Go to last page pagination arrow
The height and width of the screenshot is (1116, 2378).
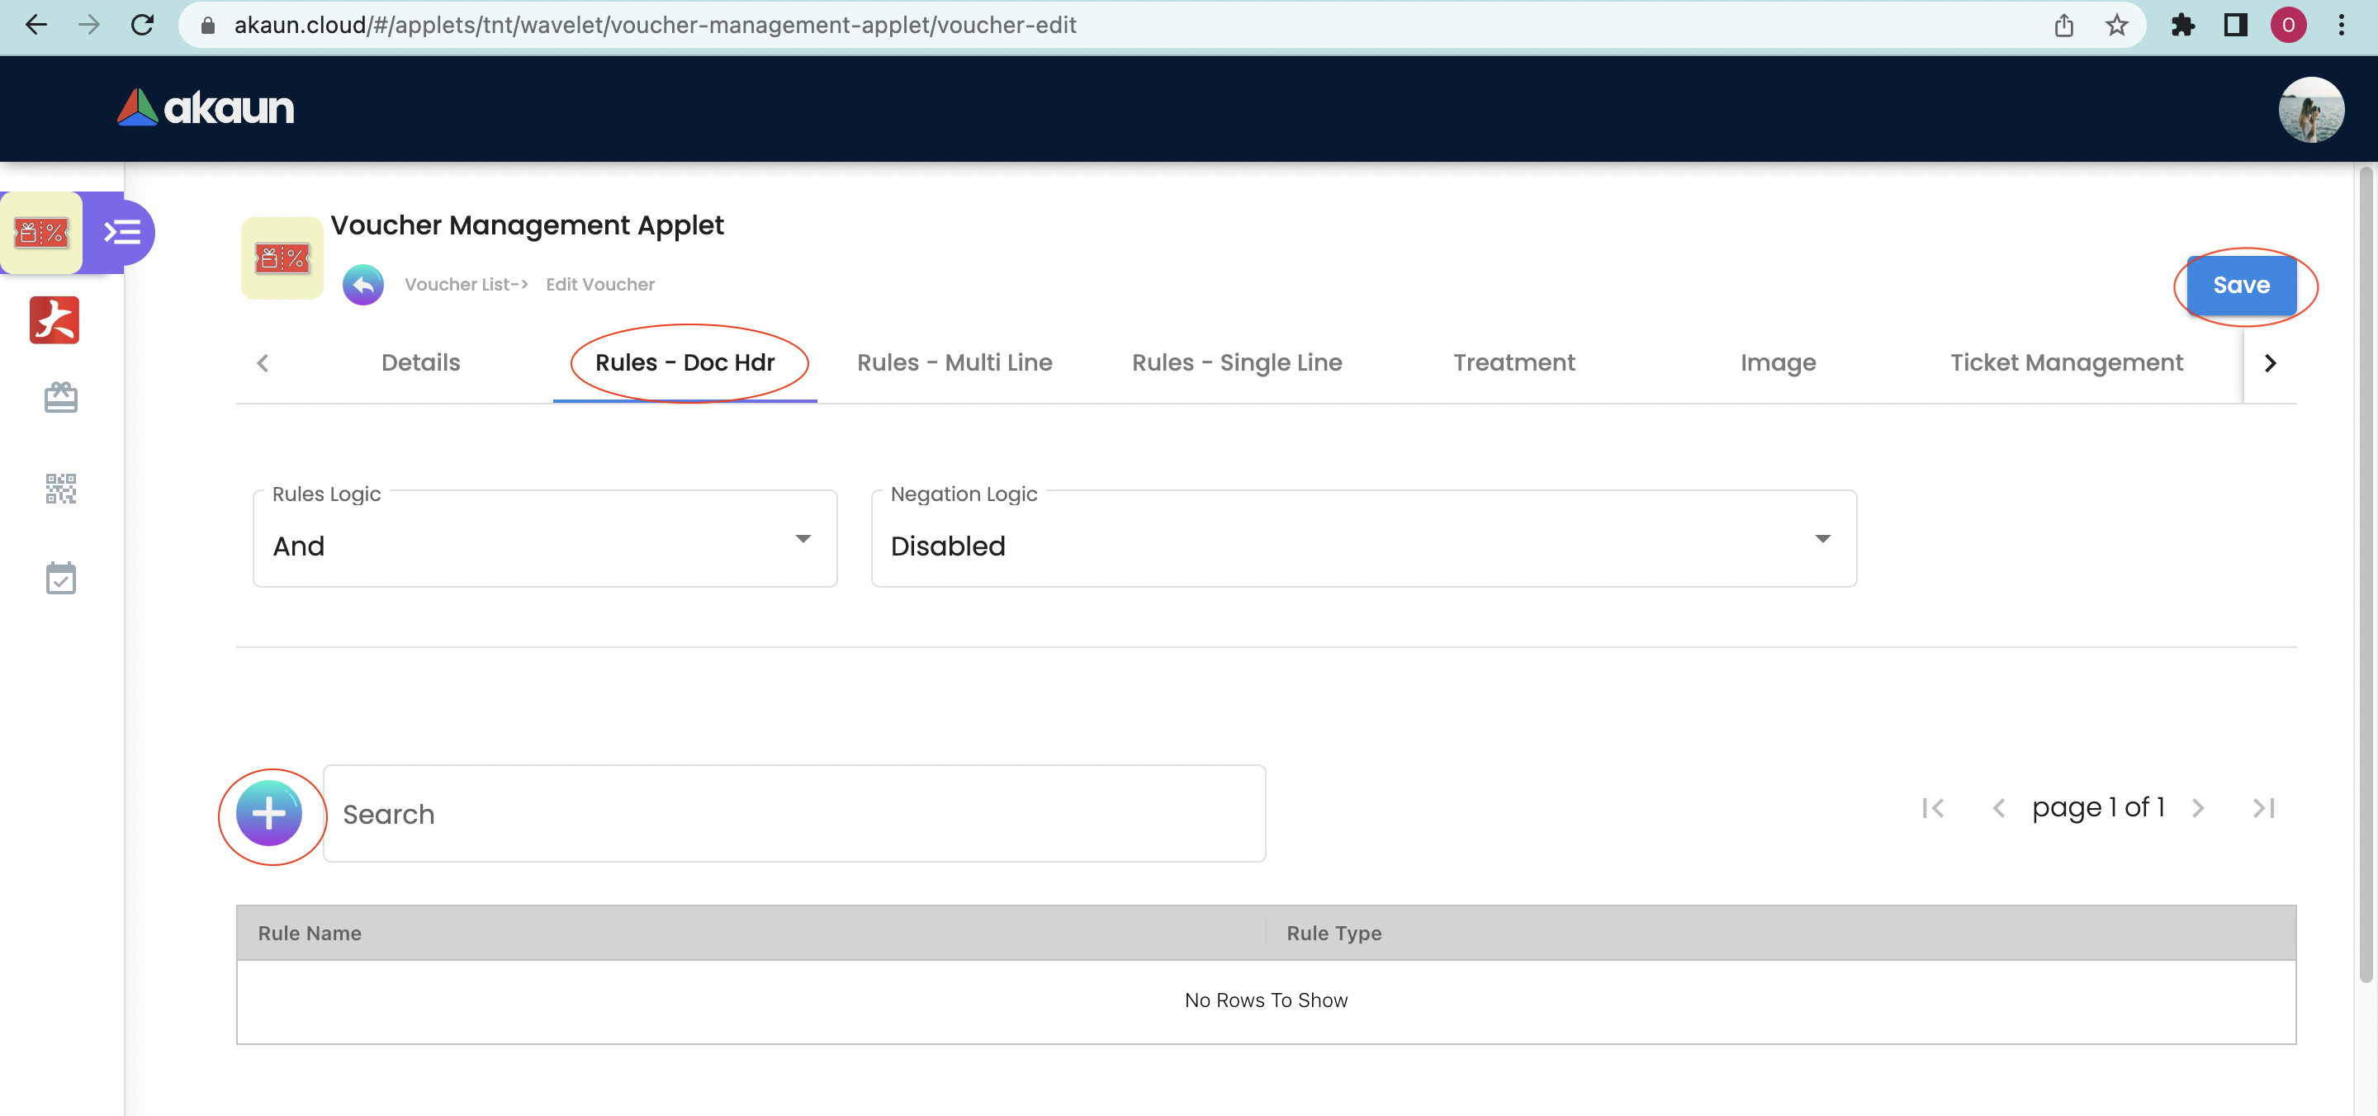(2262, 807)
